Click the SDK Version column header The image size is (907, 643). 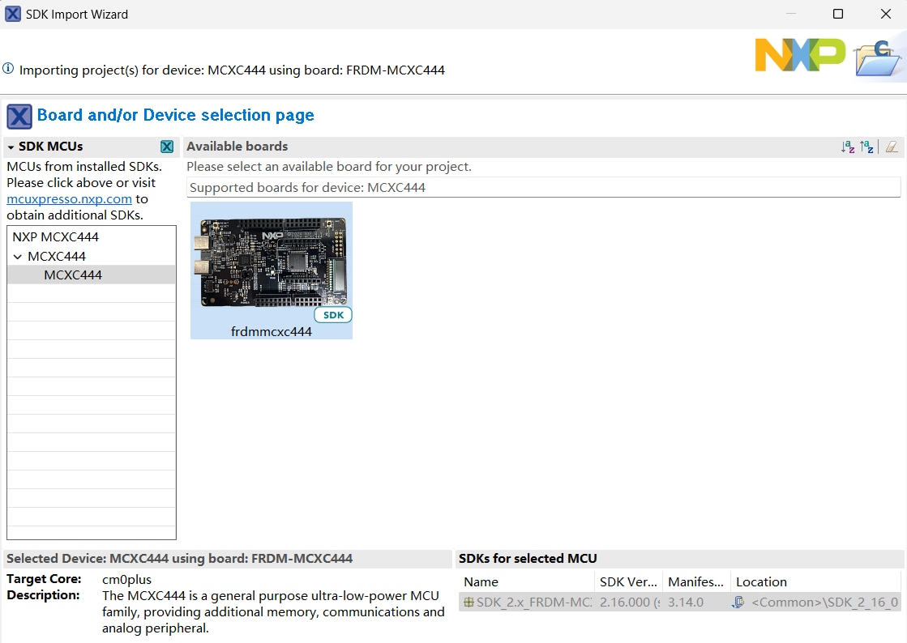pyautogui.click(x=628, y=582)
